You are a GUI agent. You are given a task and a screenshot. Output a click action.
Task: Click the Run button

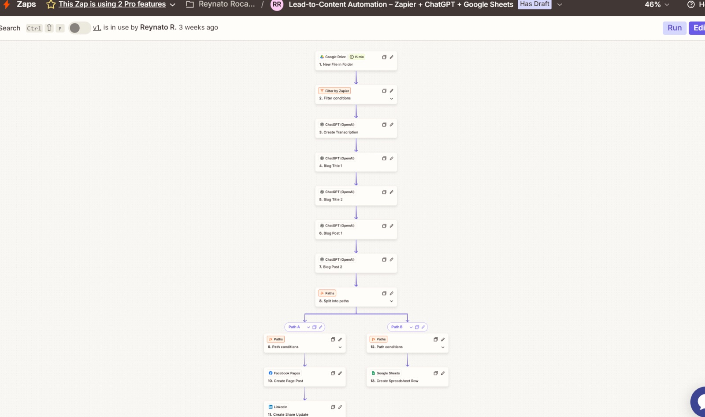[x=675, y=28]
